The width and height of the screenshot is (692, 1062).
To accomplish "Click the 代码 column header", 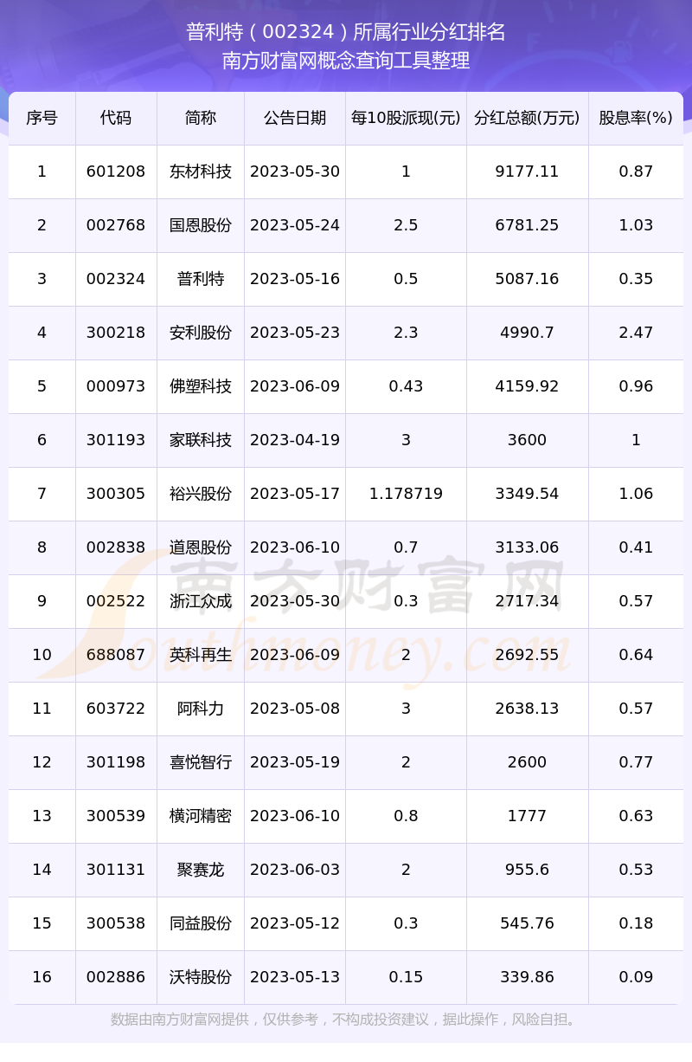I will tap(116, 118).
